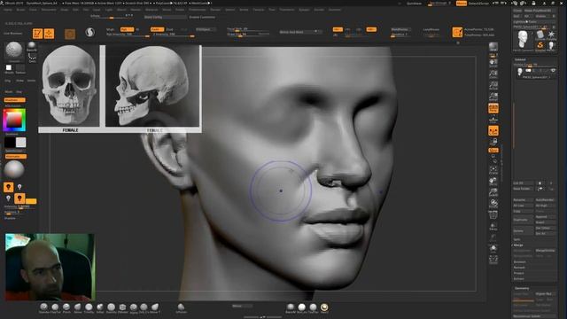
Task: Expand the Split section
Action: (517, 239)
